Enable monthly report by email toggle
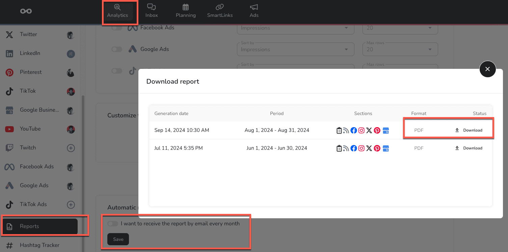Image resolution: width=508 pixels, height=252 pixels. point(113,224)
